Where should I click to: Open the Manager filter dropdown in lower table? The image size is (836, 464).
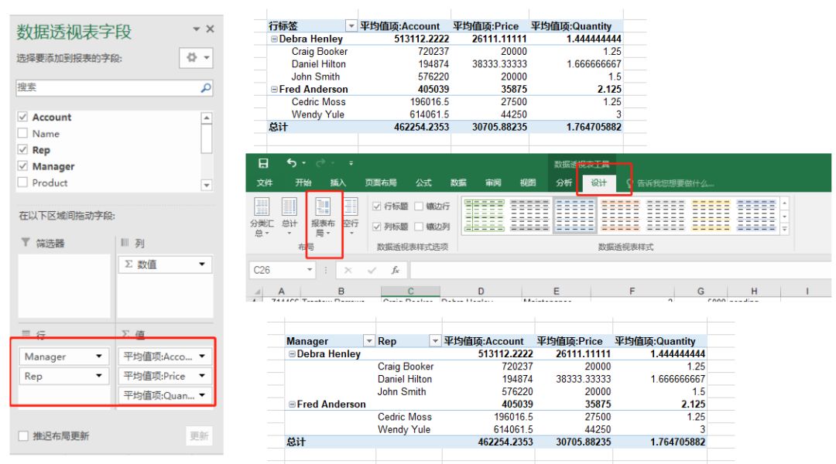(369, 341)
